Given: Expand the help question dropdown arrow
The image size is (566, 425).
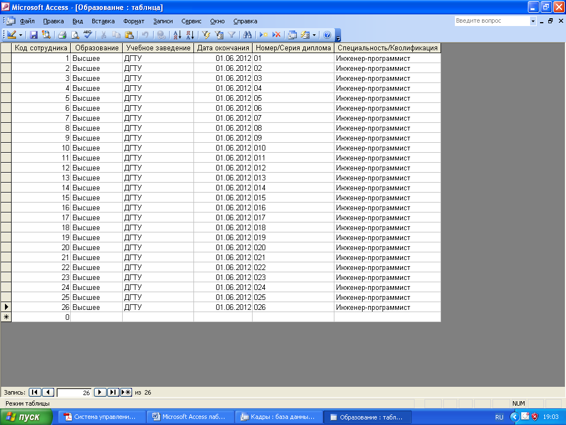Looking at the screenshot, I should tap(533, 21).
